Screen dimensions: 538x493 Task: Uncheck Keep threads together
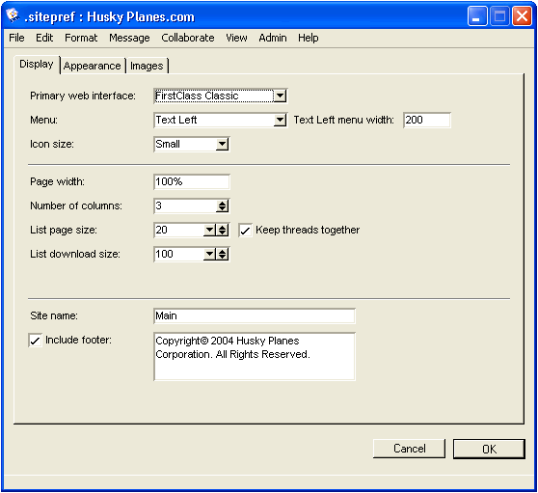245,231
